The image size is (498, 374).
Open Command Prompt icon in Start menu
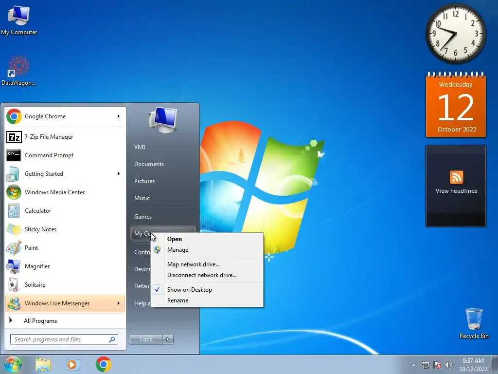14,155
